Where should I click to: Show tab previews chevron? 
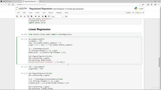point(43,1)
